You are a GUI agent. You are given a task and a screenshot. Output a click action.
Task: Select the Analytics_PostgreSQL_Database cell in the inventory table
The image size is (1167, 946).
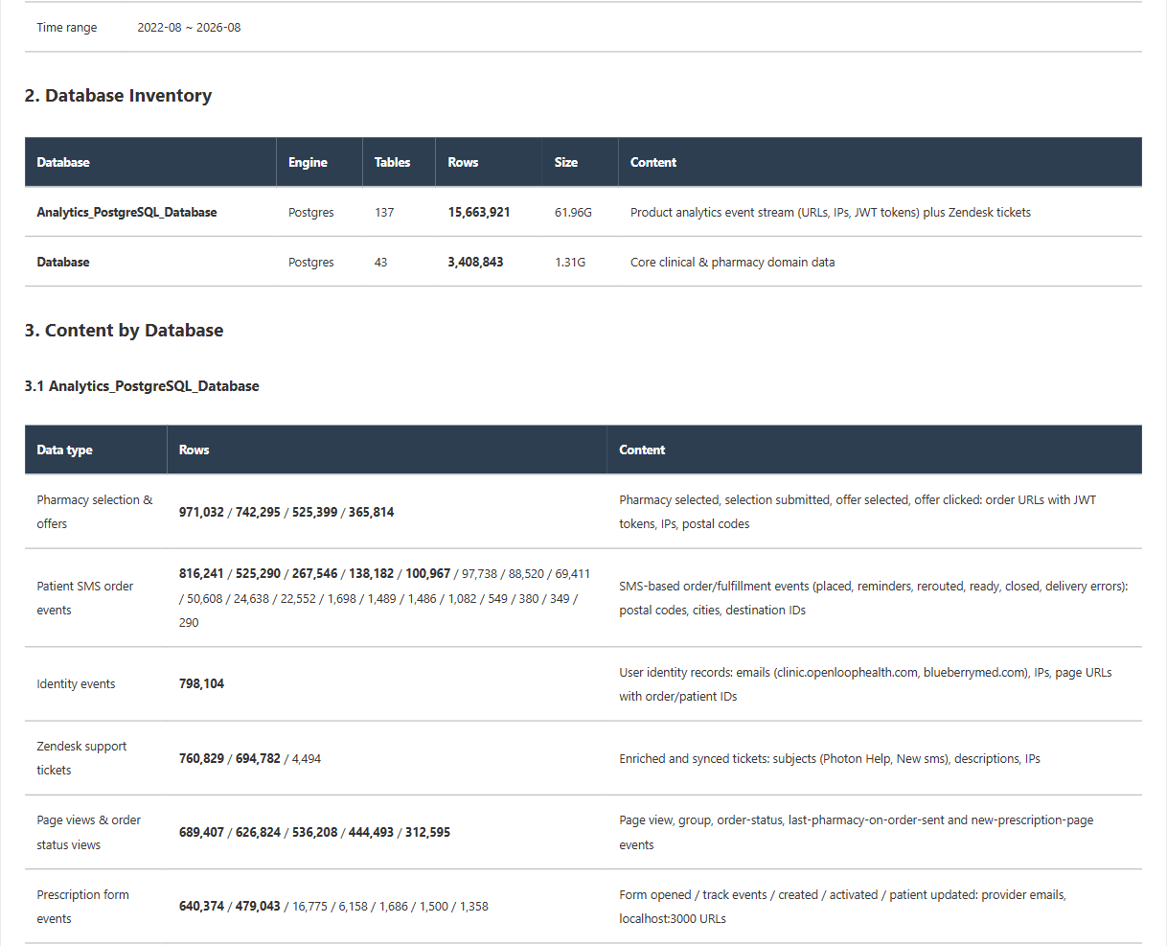click(x=126, y=212)
